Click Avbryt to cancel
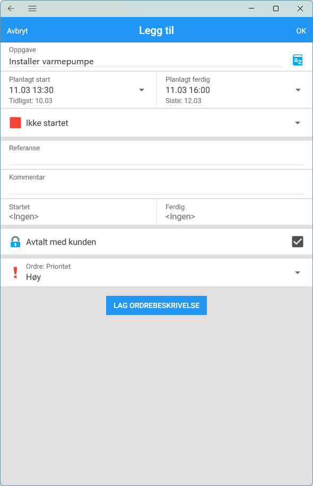The image size is (313, 486). [x=18, y=31]
